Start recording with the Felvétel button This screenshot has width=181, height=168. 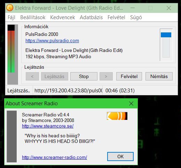tap(129, 76)
